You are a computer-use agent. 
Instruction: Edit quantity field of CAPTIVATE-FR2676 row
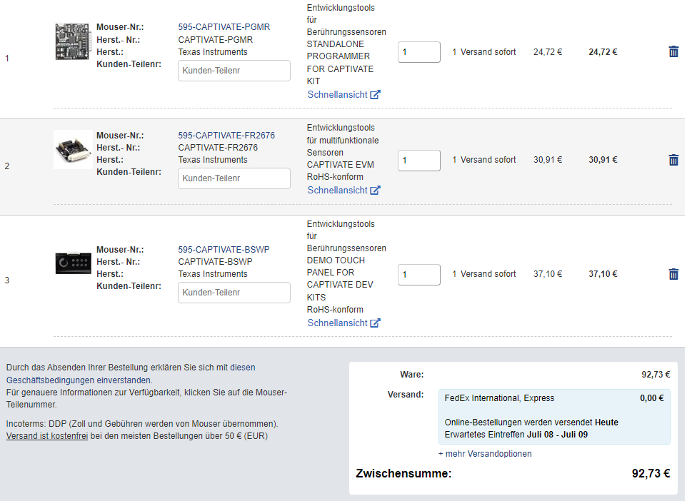coord(419,161)
